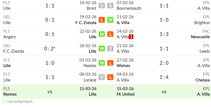Click the W badge for A. Villa vs Brighton
211x107 pixels.
click(x=110, y=20)
